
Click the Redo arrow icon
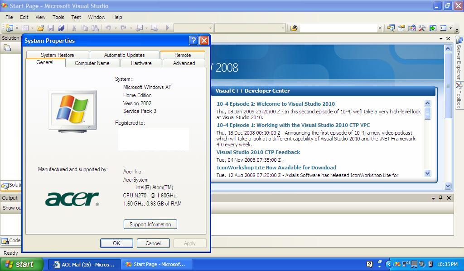point(123,28)
